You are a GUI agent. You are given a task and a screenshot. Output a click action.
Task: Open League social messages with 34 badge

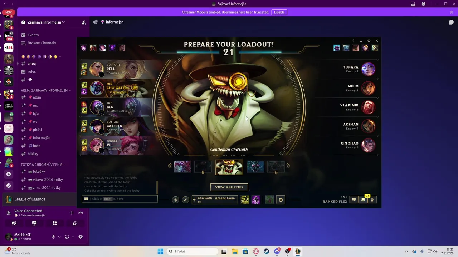click(363, 200)
